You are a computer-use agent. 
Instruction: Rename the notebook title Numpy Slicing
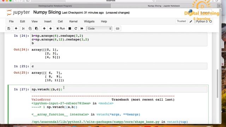tap(47, 12)
